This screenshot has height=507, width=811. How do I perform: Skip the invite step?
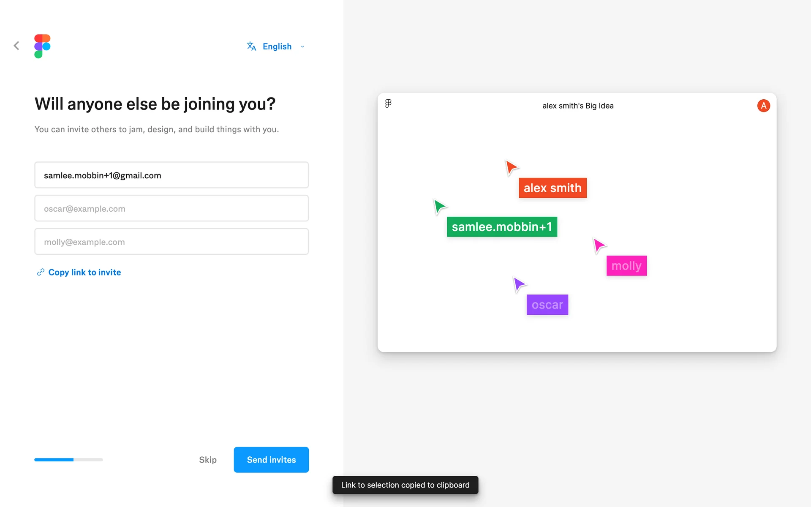coord(207,460)
